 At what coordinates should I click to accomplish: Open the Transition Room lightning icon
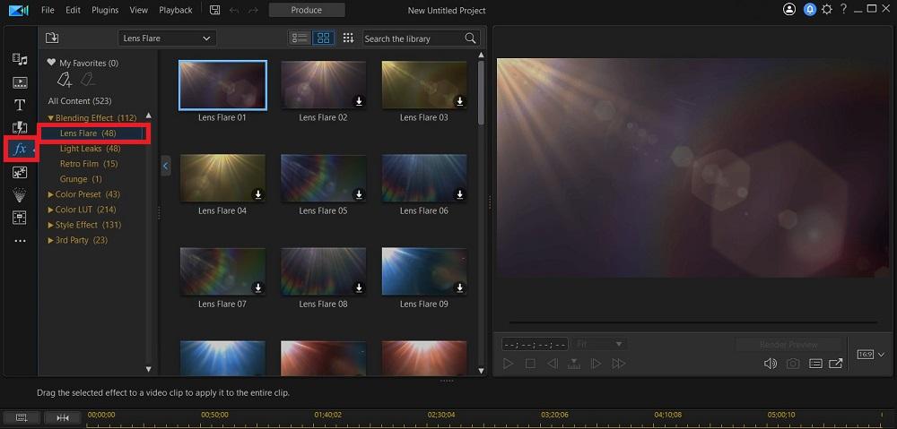tap(20, 127)
